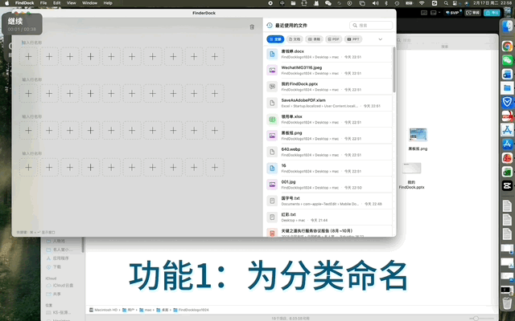Open Finder from the Dock

point(507,26)
